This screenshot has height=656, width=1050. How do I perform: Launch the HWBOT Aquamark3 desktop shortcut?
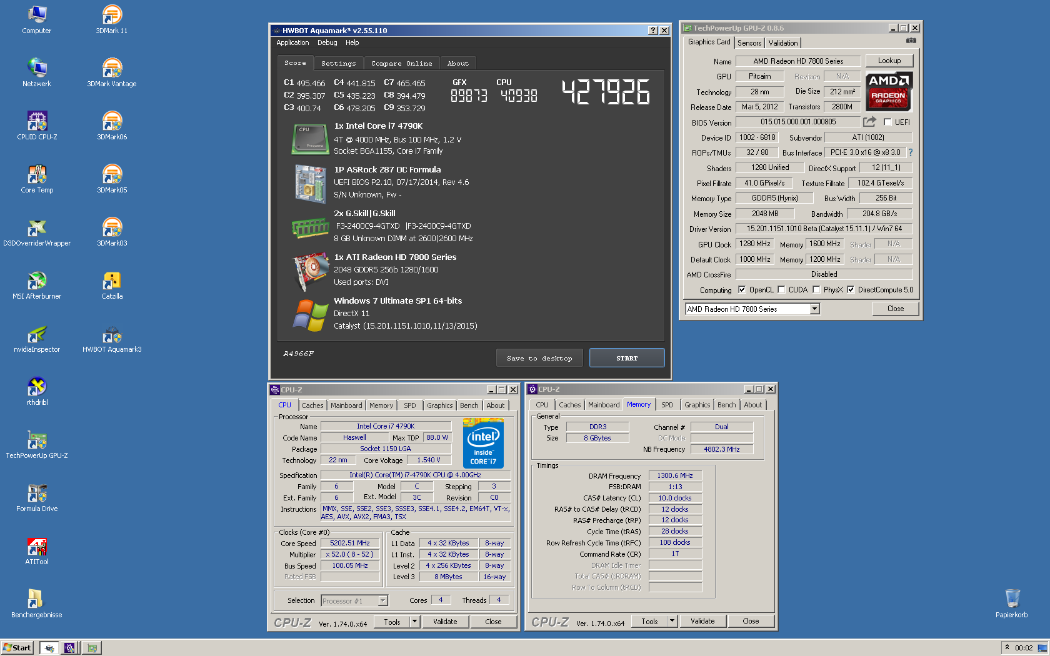coord(112,338)
